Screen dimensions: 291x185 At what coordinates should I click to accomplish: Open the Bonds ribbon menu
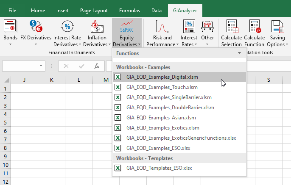10,33
